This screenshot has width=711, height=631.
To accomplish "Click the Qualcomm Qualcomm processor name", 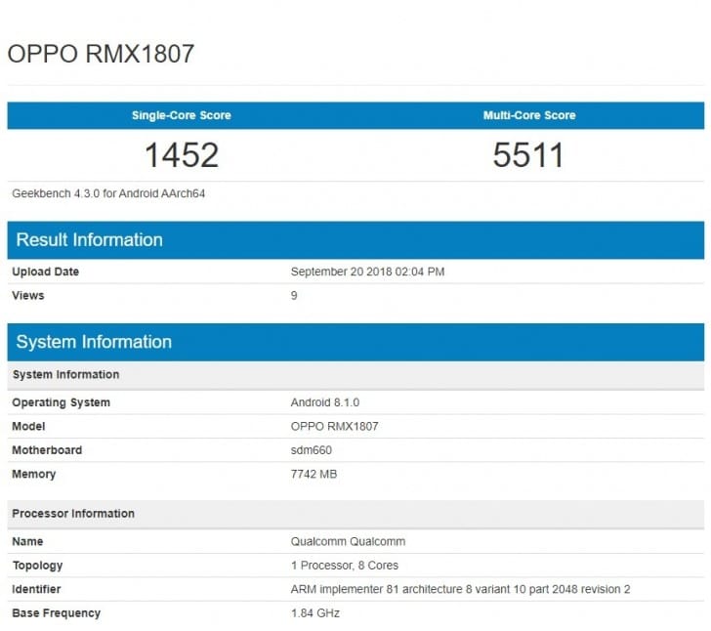I will (348, 541).
